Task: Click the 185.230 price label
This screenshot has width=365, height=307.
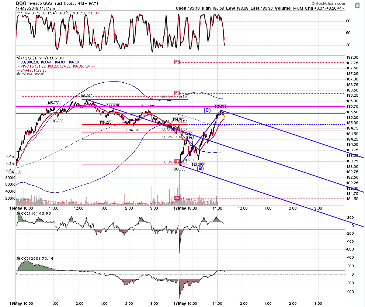Action: pyautogui.click(x=105, y=122)
